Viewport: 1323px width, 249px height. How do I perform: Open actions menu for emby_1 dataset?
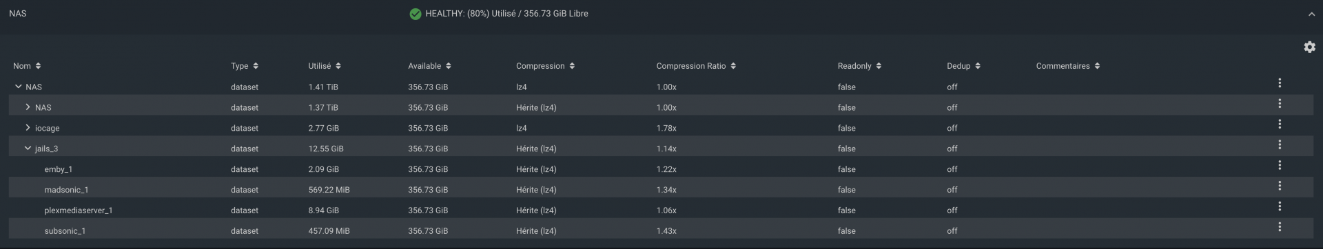pyautogui.click(x=1280, y=165)
